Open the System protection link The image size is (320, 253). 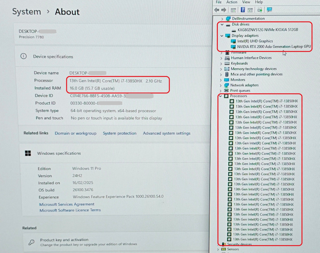tap(120, 133)
